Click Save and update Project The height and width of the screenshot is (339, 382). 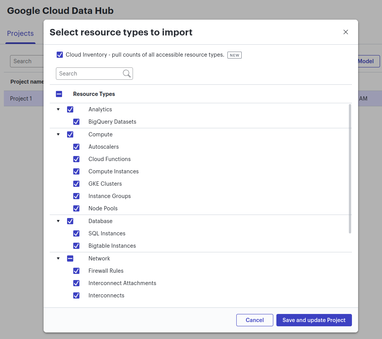314,320
